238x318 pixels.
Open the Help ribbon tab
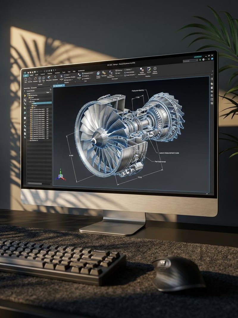click(74, 71)
